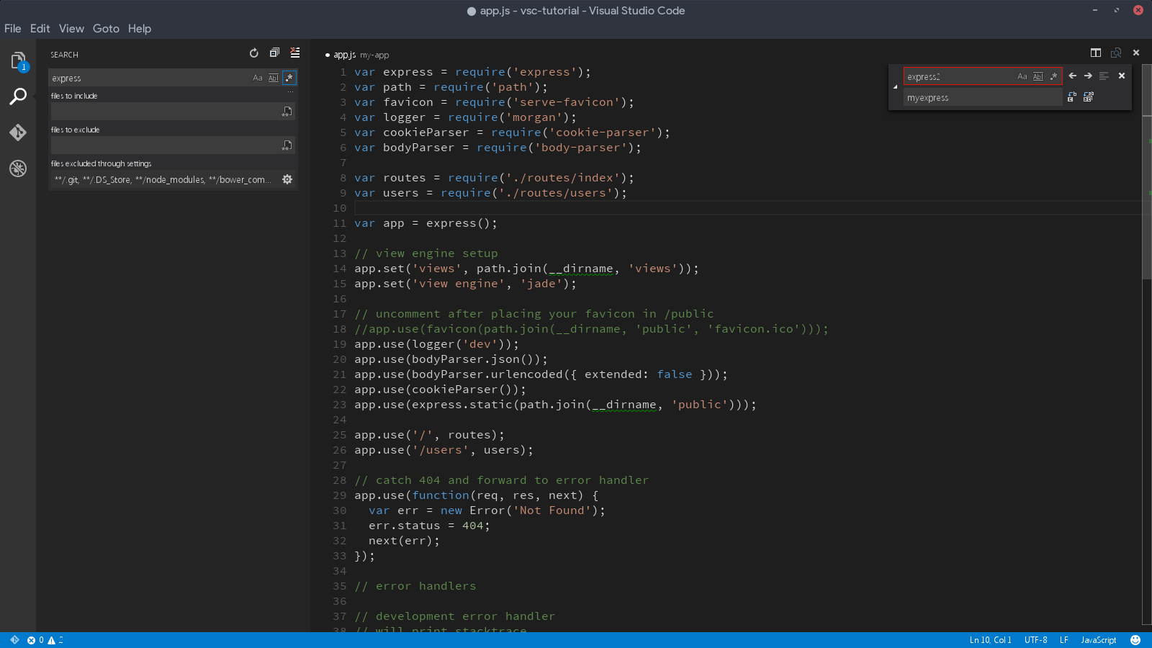The width and height of the screenshot is (1152, 648).
Task: Toggle match case in sidebar search box
Action: (x=258, y=78)
